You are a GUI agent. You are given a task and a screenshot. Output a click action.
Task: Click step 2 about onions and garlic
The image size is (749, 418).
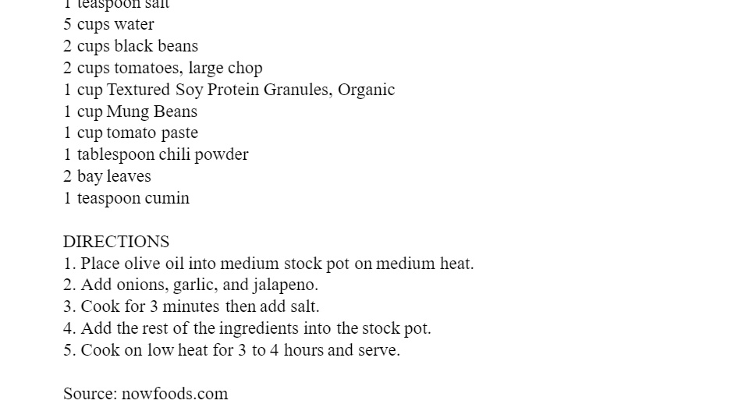[190, 285]
